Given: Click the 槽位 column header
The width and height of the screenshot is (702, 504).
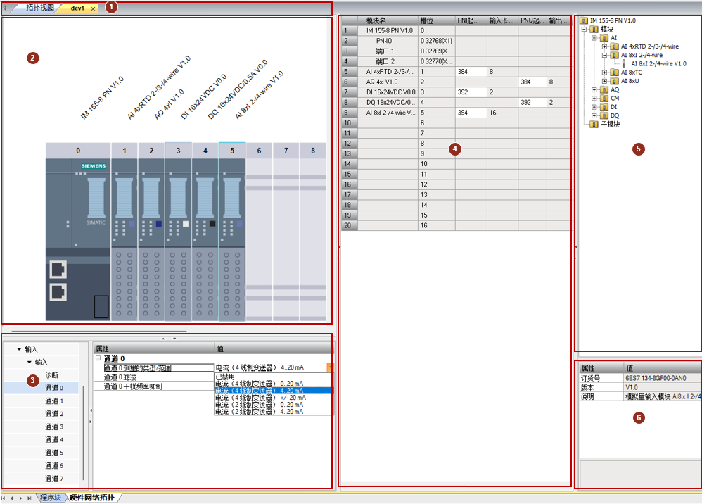Looking at the screenshot, I should point(437,20).
